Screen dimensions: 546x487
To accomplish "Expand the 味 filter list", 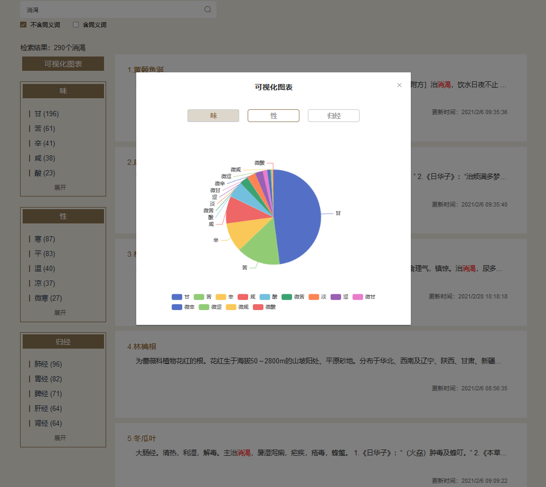I will 60,188.
